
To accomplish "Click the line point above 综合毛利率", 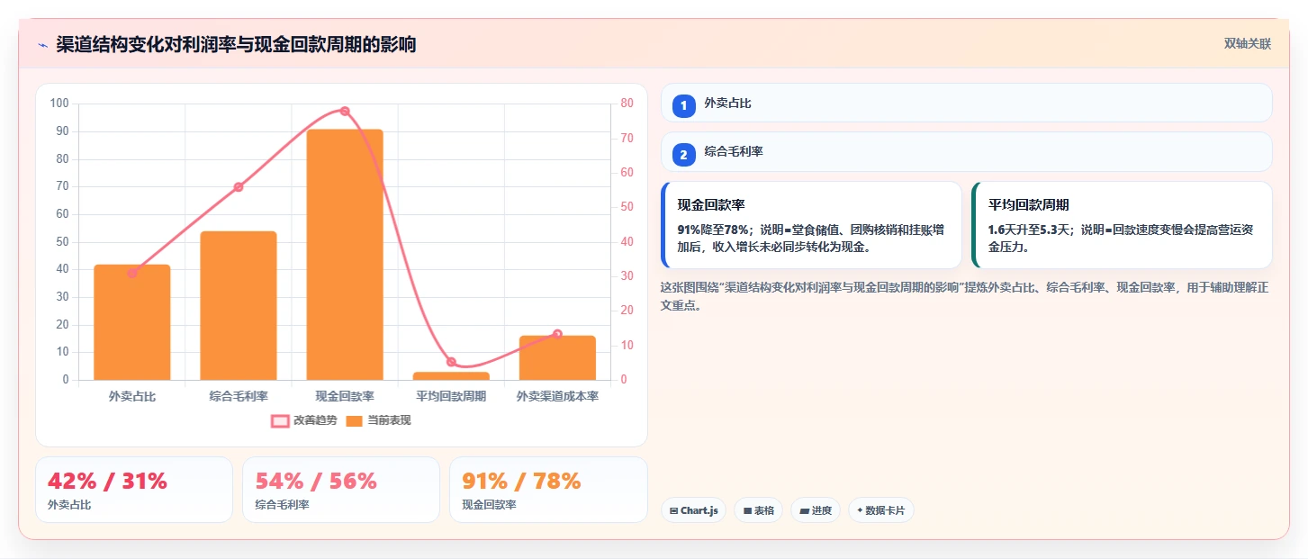I will [239, 187].
